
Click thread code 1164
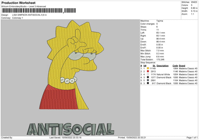pyautogui.click(x=175, y=80)
